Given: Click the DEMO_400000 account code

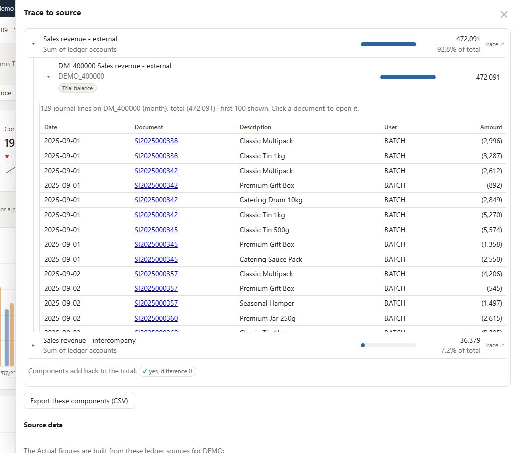Looking at the screenshot, I should click(82, 77).
